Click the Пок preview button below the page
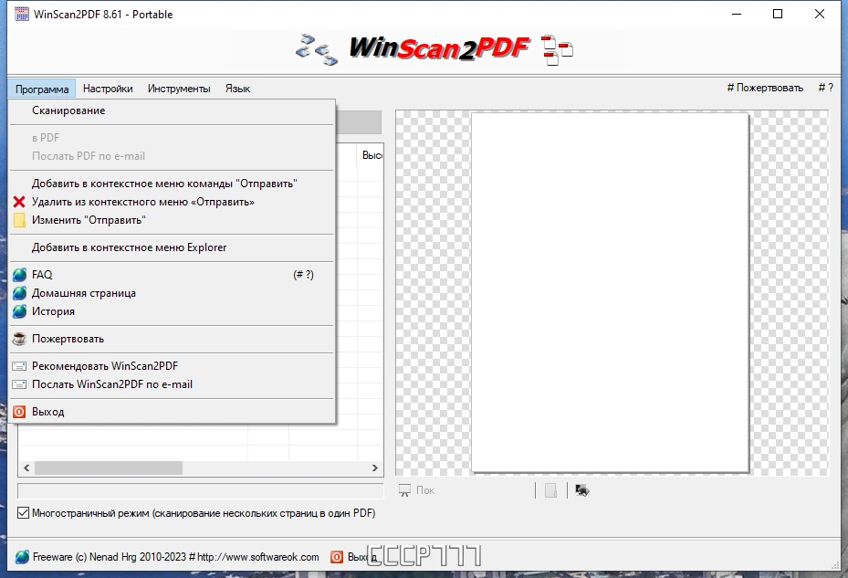Viewport: 848px width, 578px height. (417, 490)
